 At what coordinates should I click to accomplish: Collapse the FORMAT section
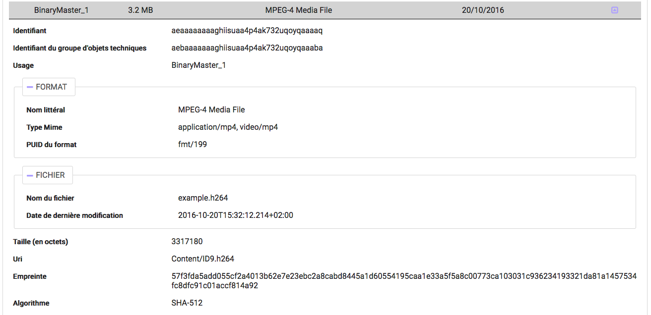[x=49, y=87]
